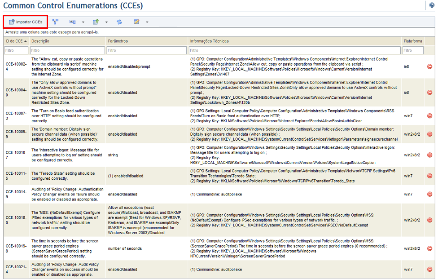Delete the CCE-10009-9 row via red icon
Viewport: 438px width, 279px height.
pos(429,134)
